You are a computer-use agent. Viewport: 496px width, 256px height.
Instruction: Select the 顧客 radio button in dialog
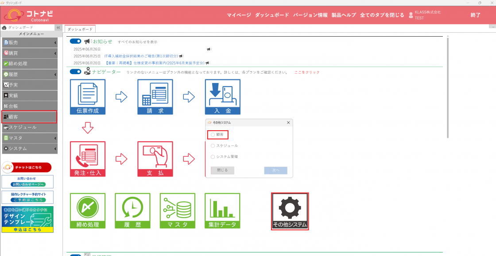click(213, 134)
